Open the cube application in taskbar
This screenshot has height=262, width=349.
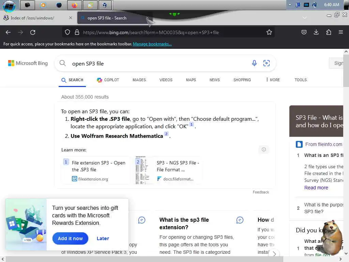click(x=104, y=5)
